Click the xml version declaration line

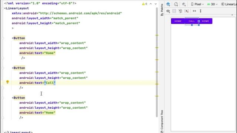pyautogui.click(x=40, y=3)
